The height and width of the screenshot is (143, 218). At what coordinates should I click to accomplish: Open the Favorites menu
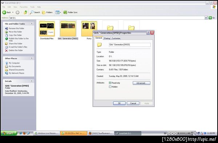tap(24, 7)
